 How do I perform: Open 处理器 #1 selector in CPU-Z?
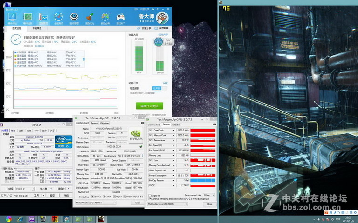(x=25, y=189)
